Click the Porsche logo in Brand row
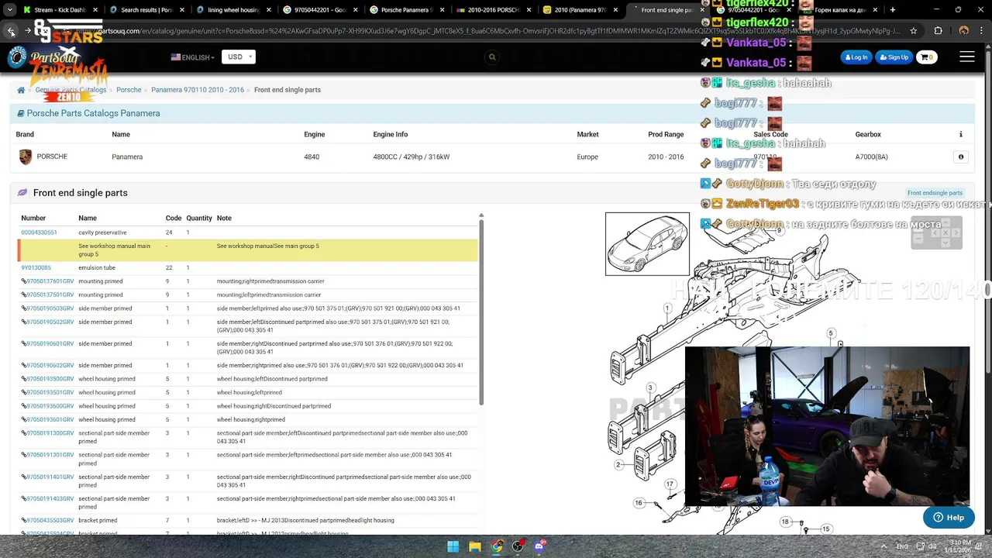 (26, 157)
